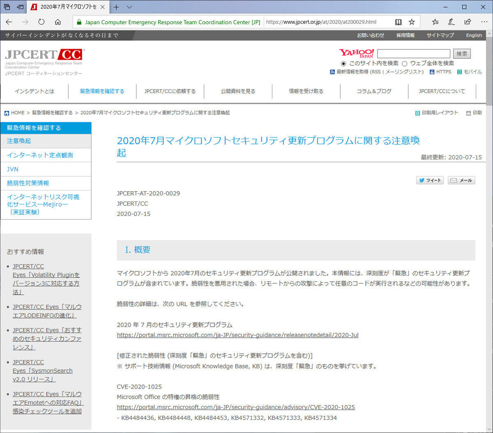Open SysmonSearch v2.0 リリース link
Screen dimensions: 493x433
click(42, 371)
